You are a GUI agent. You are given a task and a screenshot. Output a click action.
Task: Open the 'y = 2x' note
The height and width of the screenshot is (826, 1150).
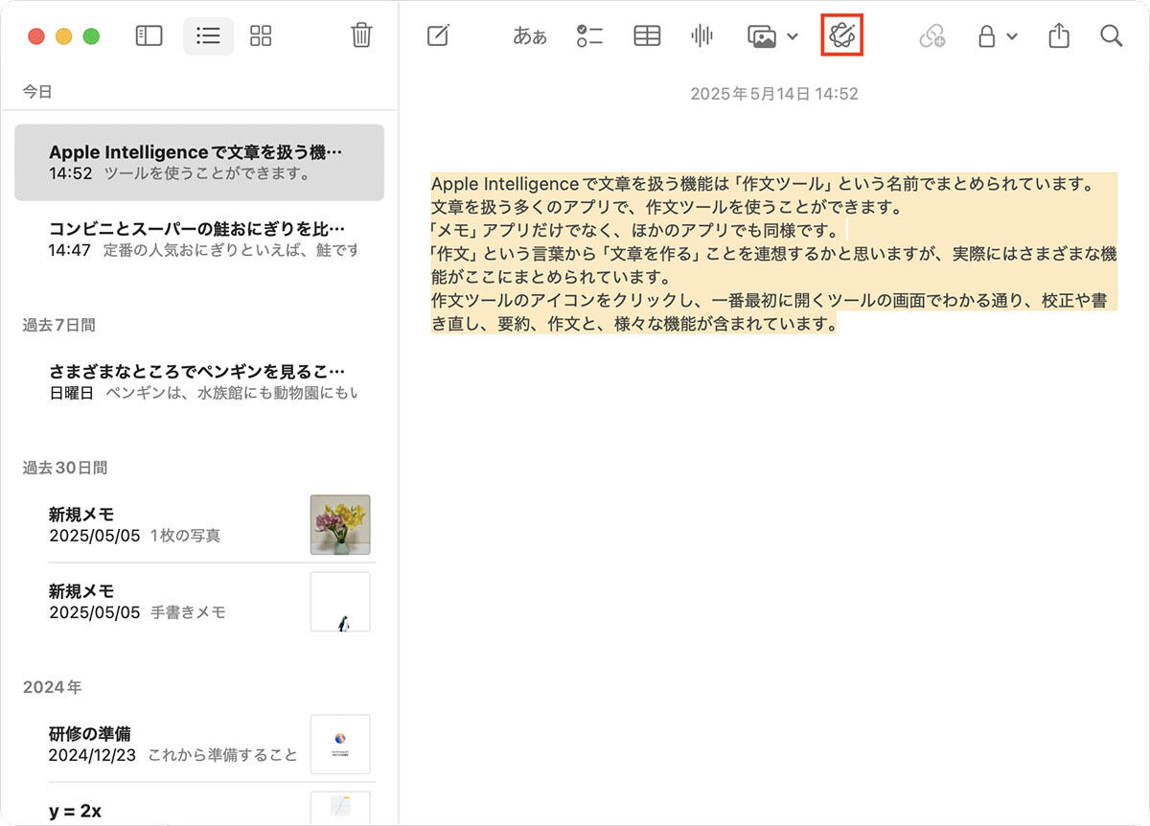point(199,807)
